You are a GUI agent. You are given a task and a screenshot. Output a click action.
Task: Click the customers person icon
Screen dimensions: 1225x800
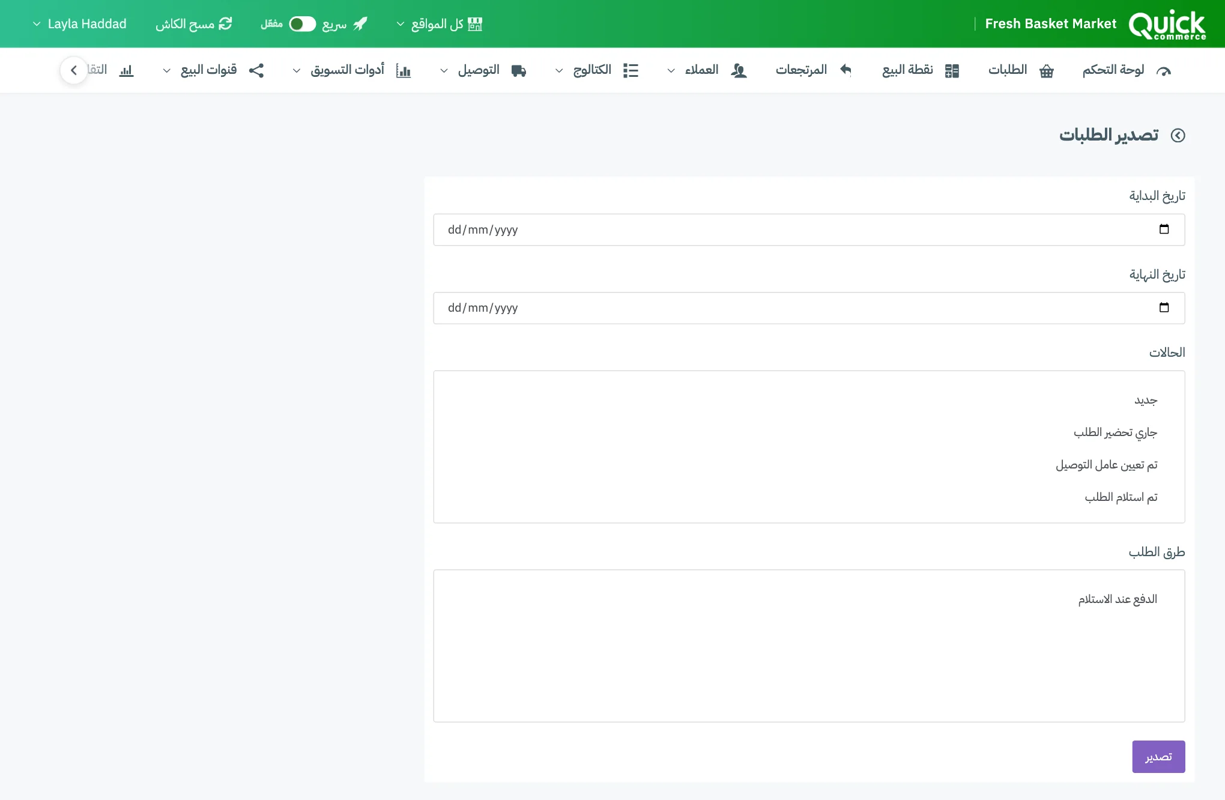coord(739,71)
